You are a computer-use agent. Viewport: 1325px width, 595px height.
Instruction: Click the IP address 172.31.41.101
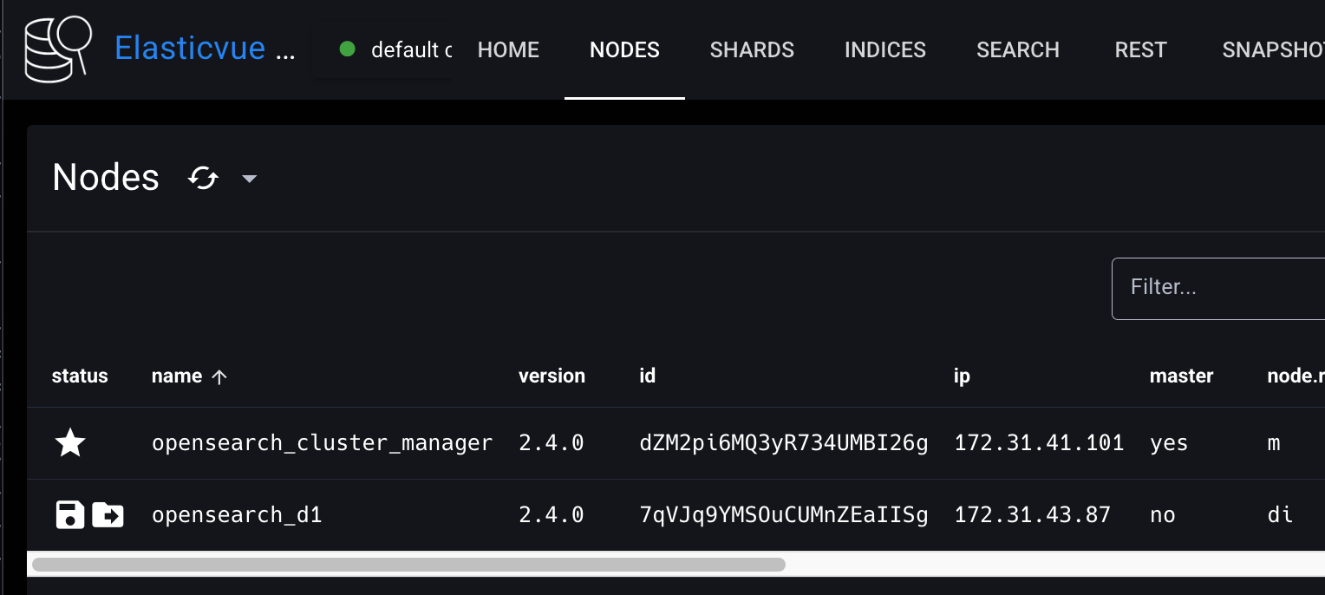(1039, 443)
